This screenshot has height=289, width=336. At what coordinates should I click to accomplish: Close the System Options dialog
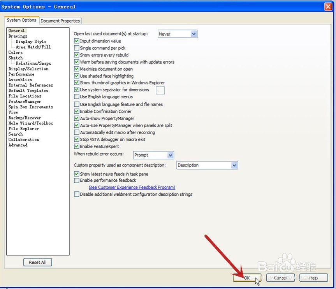pos(328,7)
